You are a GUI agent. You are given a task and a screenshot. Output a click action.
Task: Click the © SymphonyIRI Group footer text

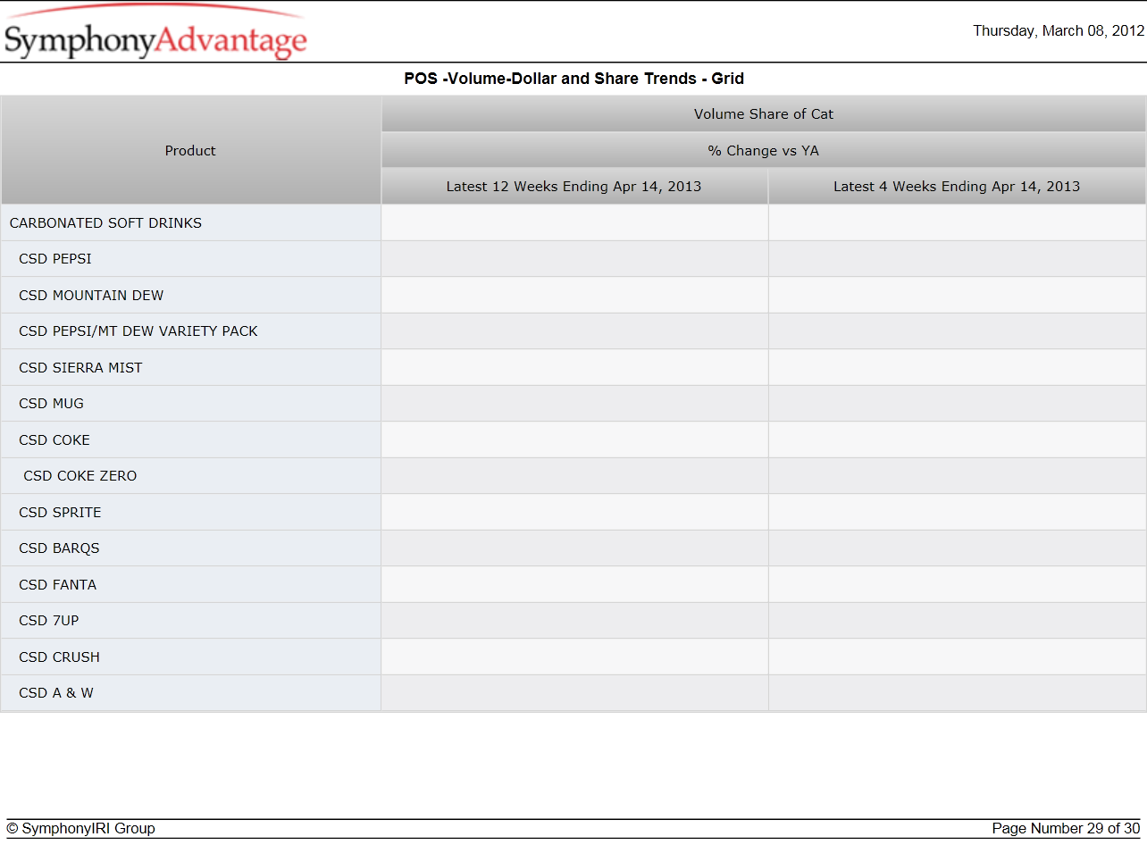pyautogui.click(x=80, y=829)
